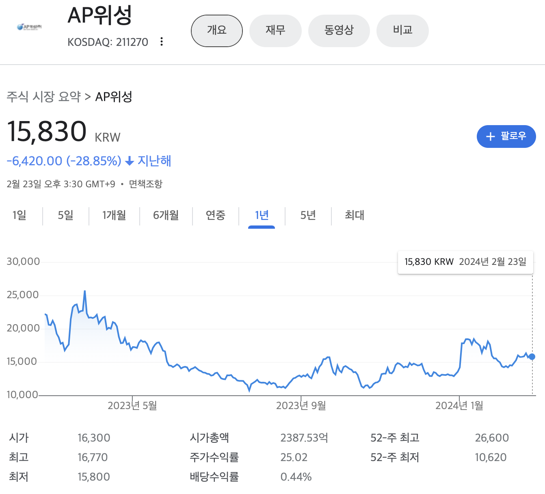The image size is (545, 494).
Task: Click the 배당수익률 label
Action: (214, 477)
